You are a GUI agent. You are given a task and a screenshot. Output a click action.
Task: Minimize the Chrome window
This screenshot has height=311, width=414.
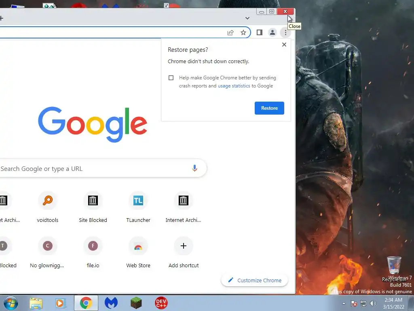click(x=262, y=11)
